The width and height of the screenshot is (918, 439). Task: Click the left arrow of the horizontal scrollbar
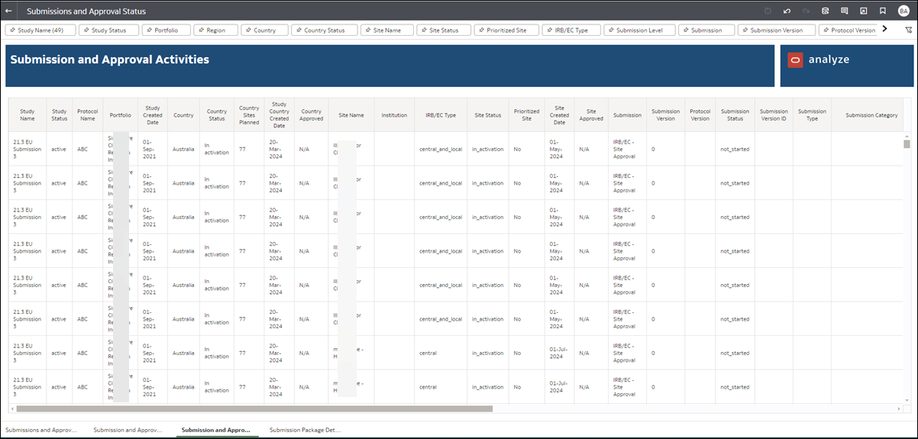[x=12, y=408]
